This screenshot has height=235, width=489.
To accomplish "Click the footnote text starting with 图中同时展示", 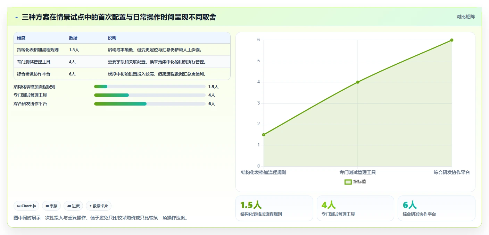I will coord(100,218).
